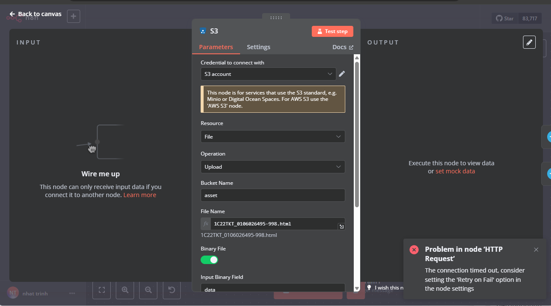Run the Test step button
Viewport: 551px width, 306px height.
[x=332, y=31]
